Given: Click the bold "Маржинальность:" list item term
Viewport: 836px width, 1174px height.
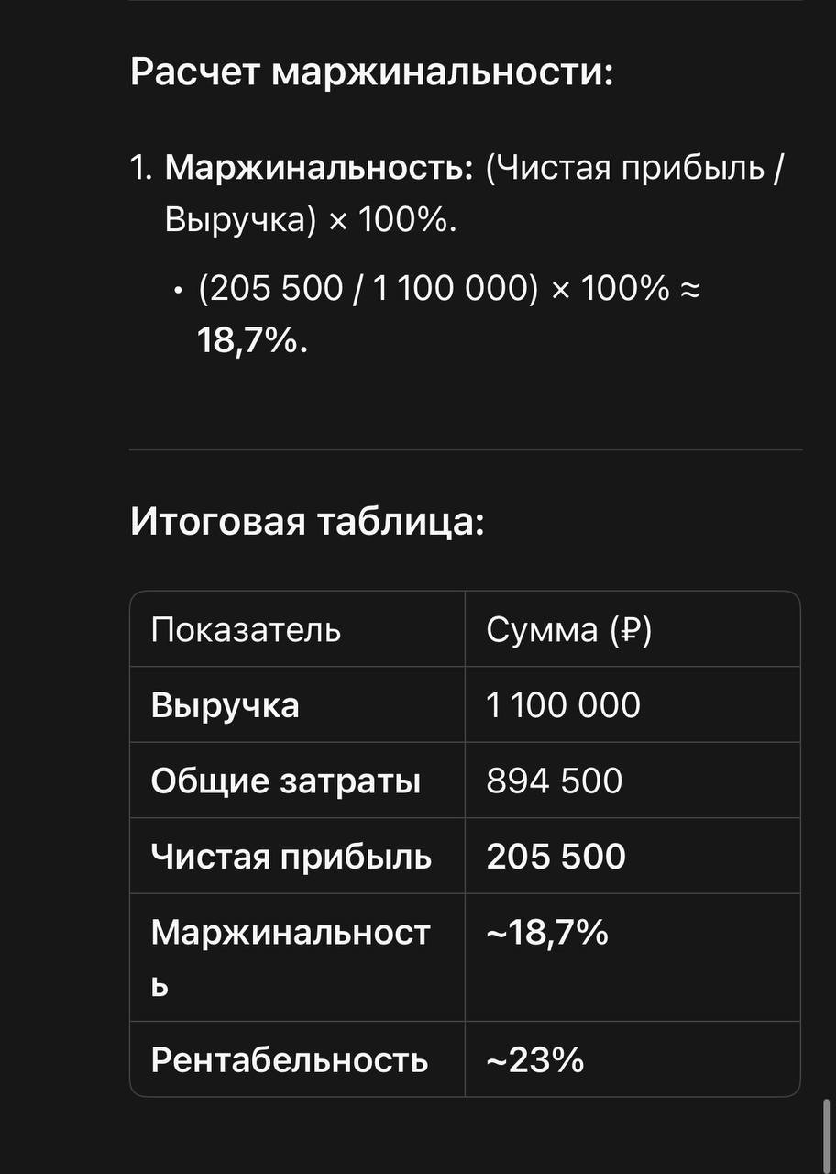Looking at the screenshot, I should point(319,168).
